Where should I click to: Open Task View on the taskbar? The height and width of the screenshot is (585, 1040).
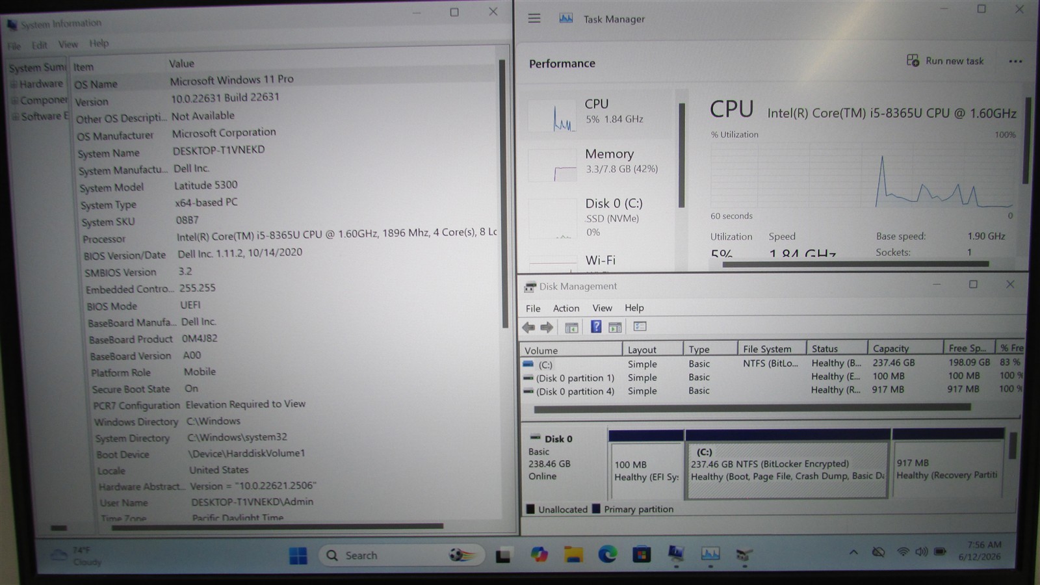(x=503, y=556)
